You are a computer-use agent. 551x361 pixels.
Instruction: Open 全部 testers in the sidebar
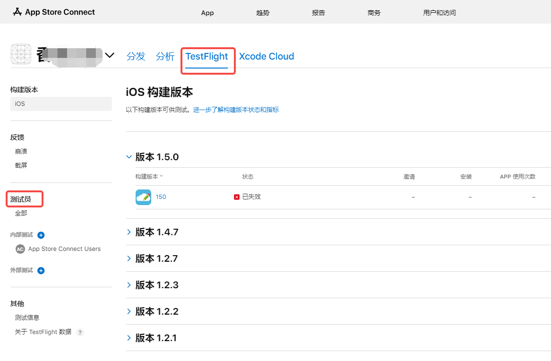point(21,214)
